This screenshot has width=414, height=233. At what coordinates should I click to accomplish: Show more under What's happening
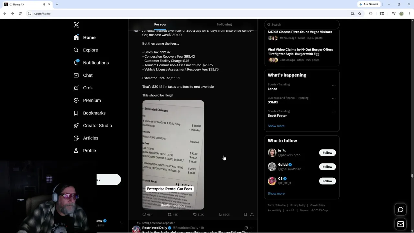coord(276,126)
